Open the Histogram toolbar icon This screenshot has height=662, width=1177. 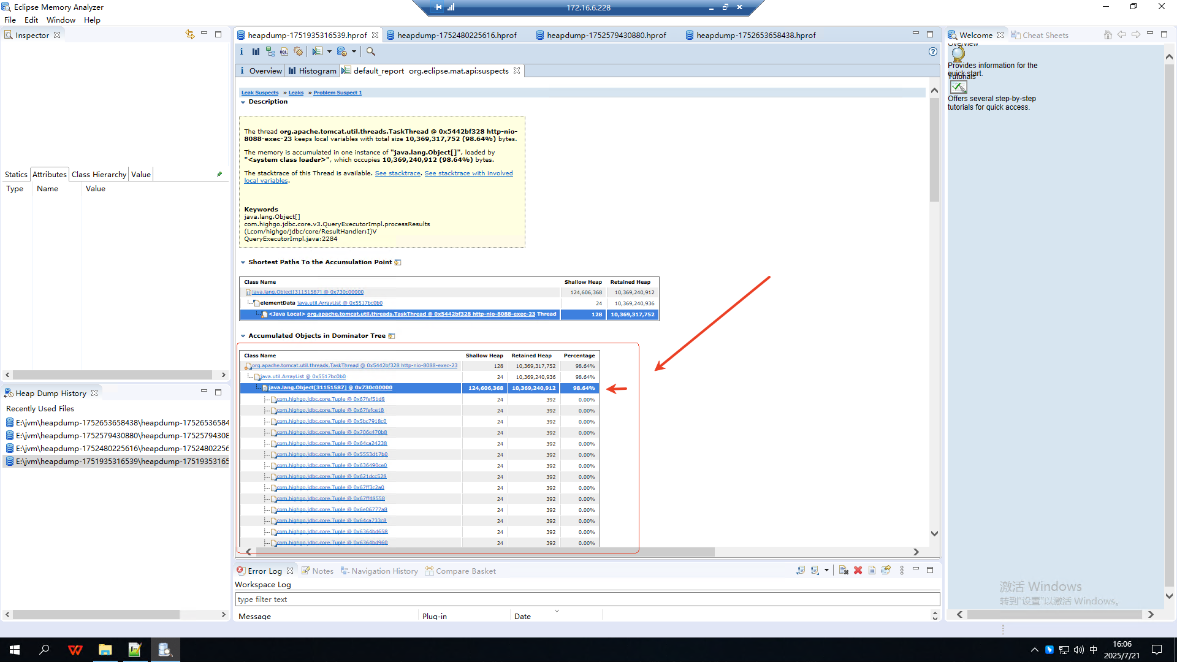click(x=256, y=52)
